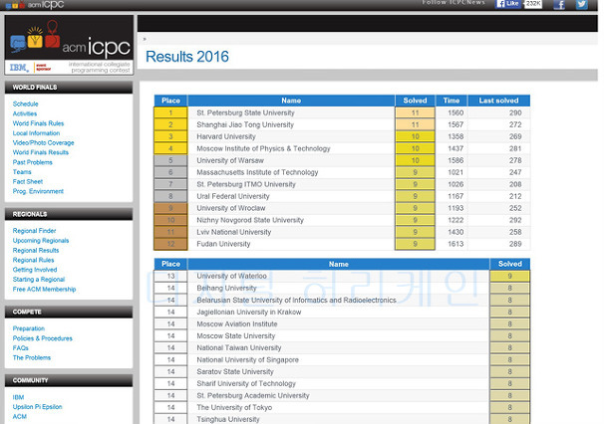Select Jagiellonian University in Krakow row

pos(342,313)
